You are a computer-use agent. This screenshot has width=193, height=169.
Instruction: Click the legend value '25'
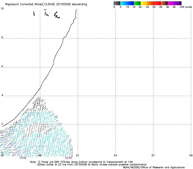tap(147, 7)
